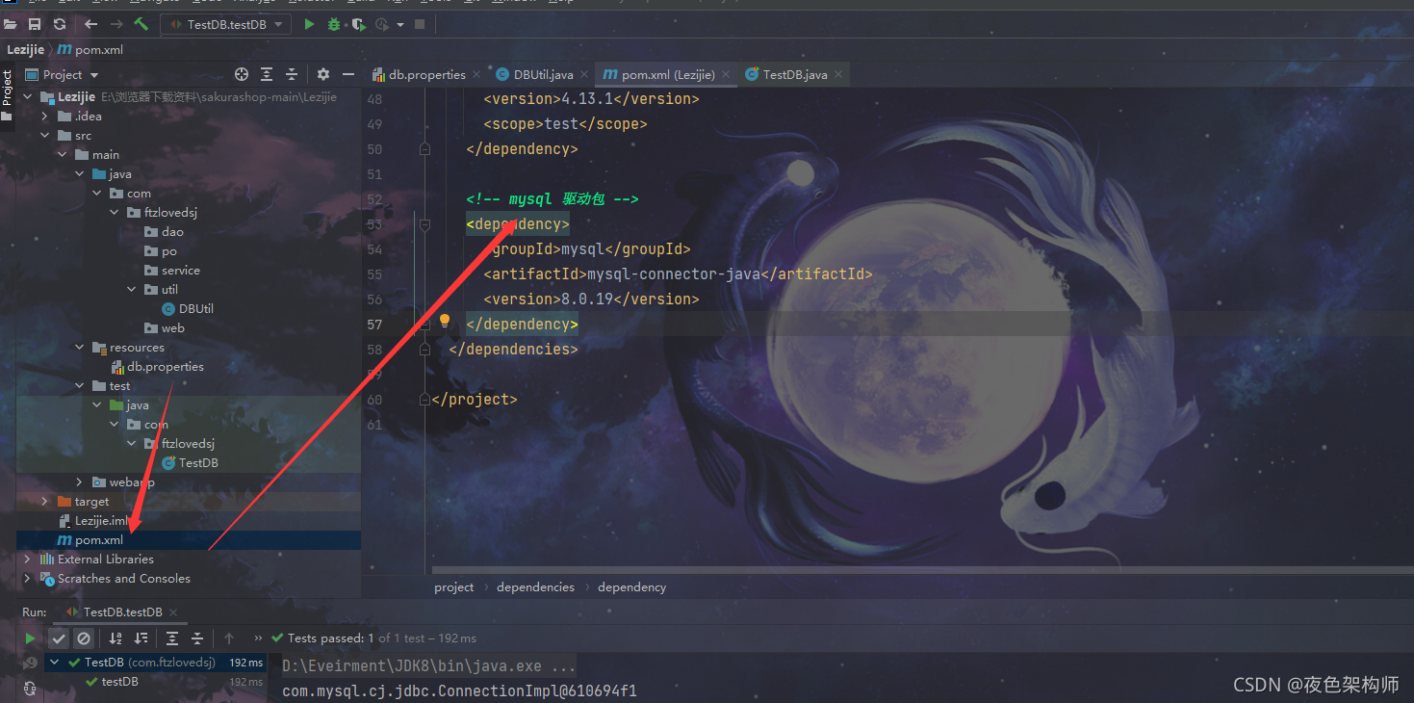Navigate back with the left arrow icon

(x=91, y=24)
